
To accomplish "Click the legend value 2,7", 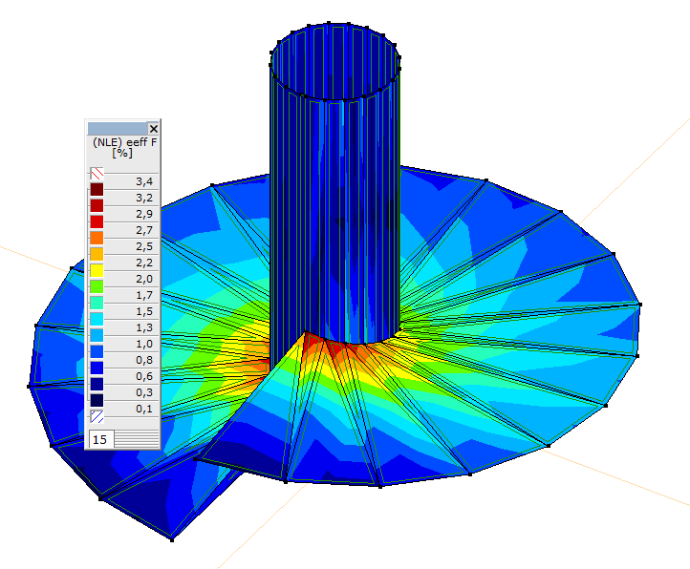I will tap(144, 230).
